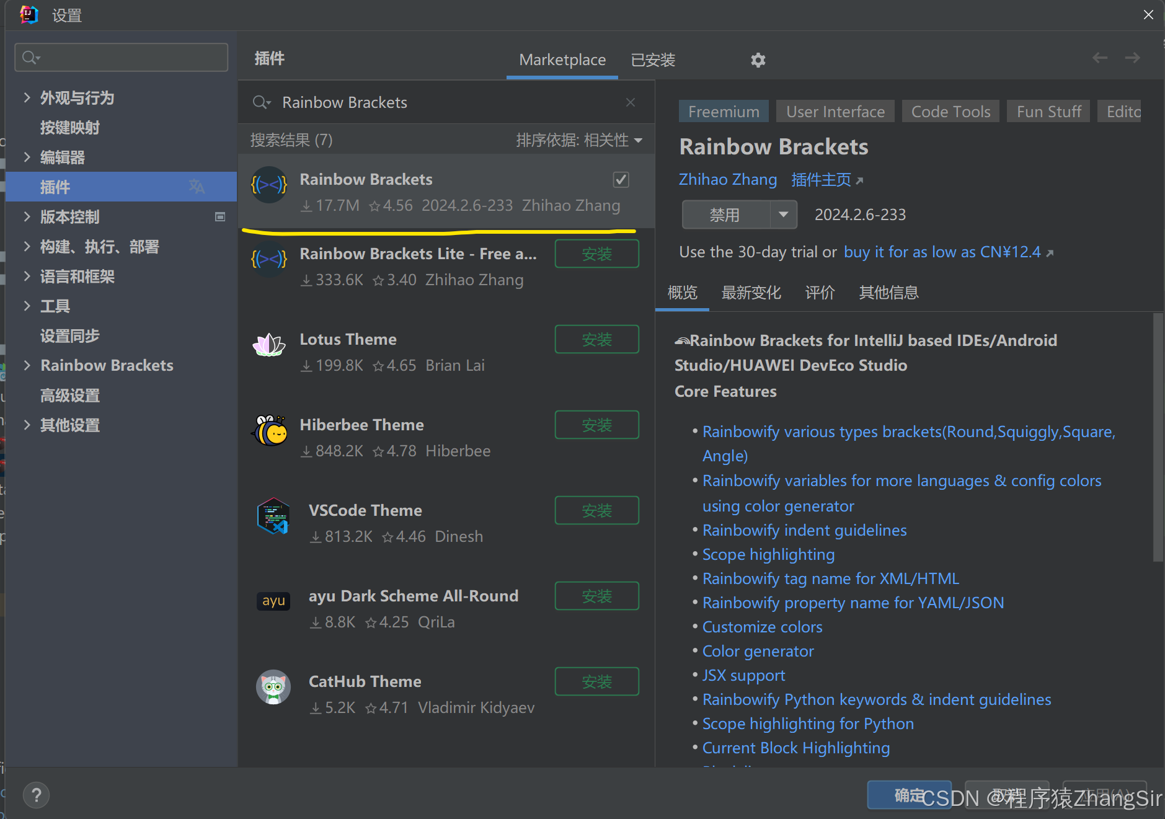1165x819 pixels.
Task: Click the project-level icon beside 版本控制
Action: (220, 216)
